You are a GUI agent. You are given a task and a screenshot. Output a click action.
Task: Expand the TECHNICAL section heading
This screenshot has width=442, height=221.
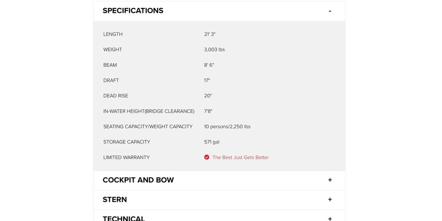(124, 218)
